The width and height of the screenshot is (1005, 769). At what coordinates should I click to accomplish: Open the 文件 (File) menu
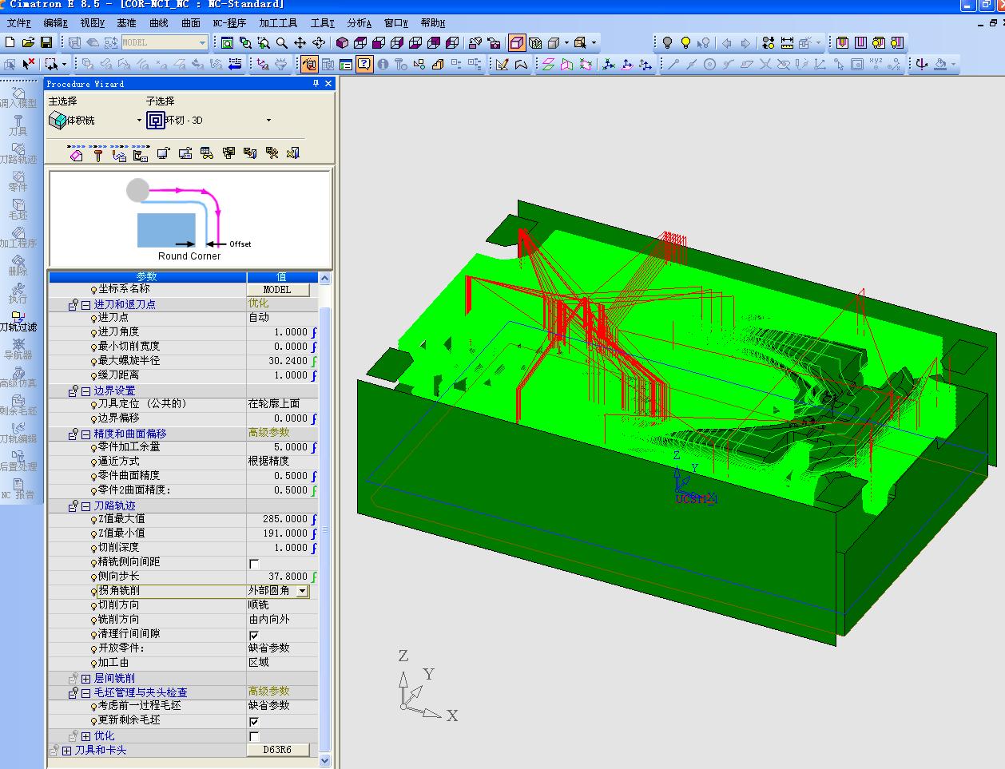(x=18, y=23)
